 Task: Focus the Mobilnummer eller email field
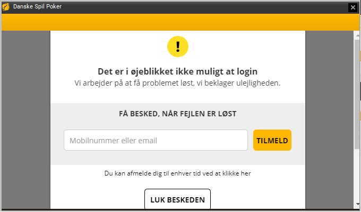click(x=156, y=140)
